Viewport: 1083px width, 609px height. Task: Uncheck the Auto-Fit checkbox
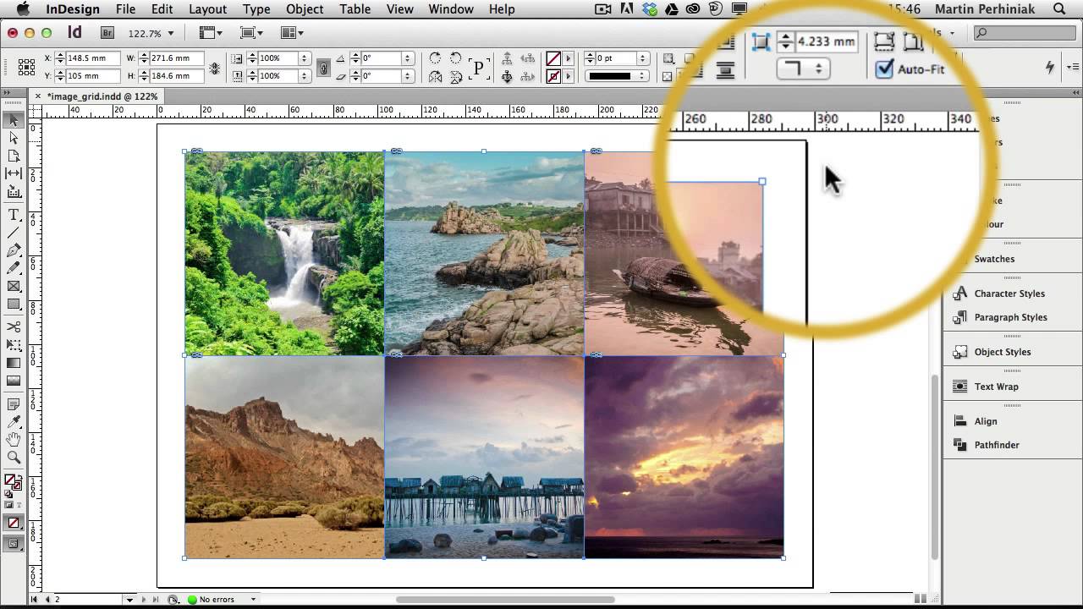[884, 69]
